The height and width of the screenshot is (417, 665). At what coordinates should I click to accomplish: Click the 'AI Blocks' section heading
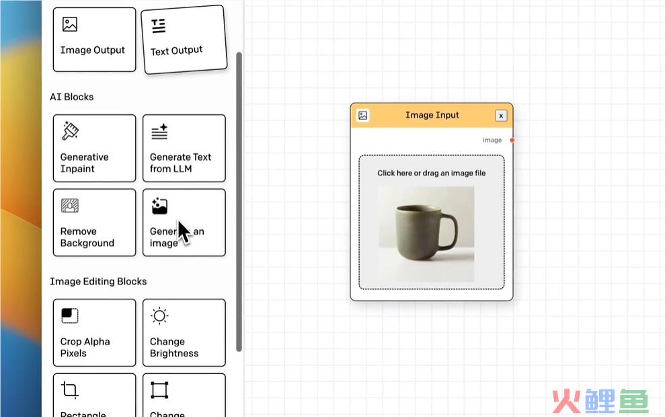click(x=72, y=97)
